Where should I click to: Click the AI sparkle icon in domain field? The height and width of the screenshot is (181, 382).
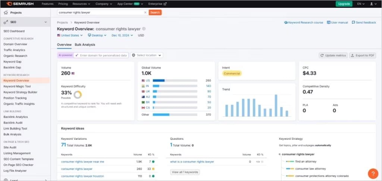coord(77,55)
